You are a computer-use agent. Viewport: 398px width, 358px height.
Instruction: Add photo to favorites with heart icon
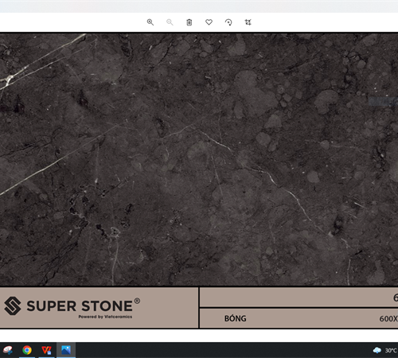(209, 22)
